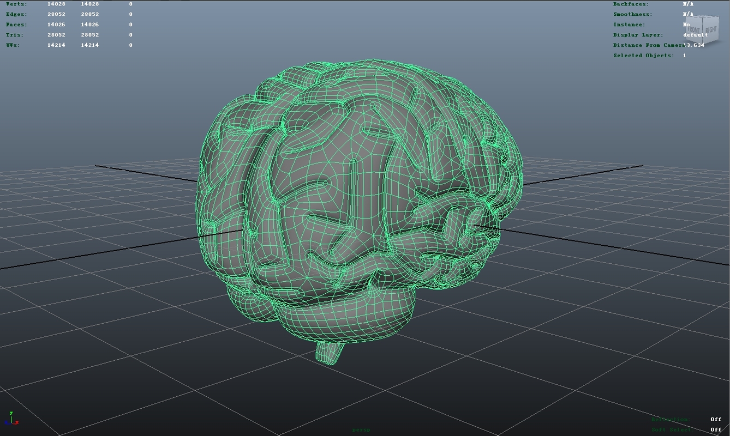Click the Z axis on the axis gizmo
730x436 pixels.
coord(7,422)
